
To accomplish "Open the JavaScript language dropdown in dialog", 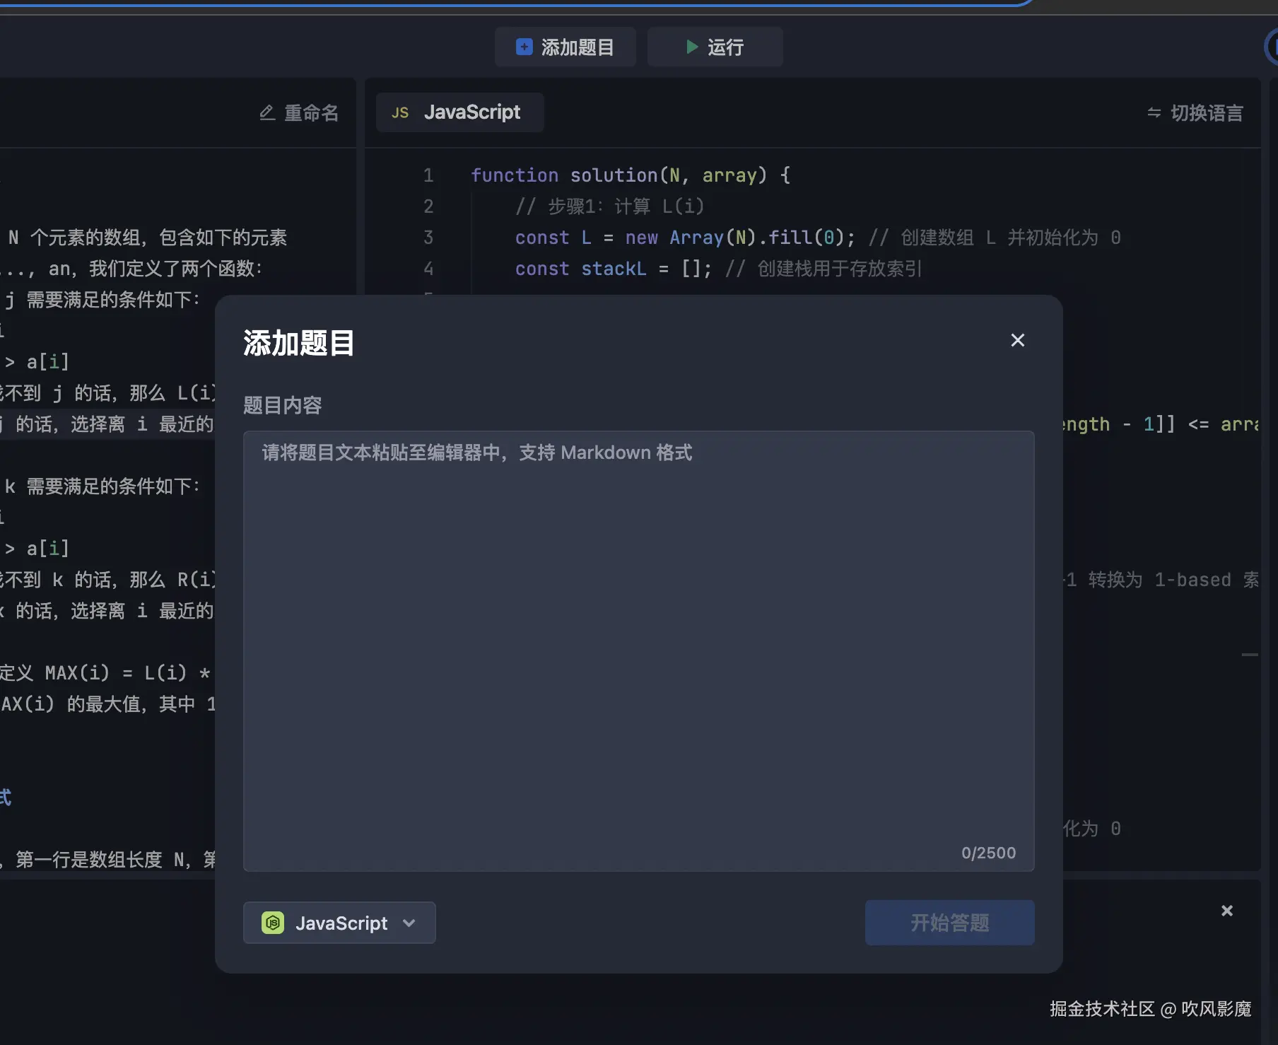I will click(339, 923).
